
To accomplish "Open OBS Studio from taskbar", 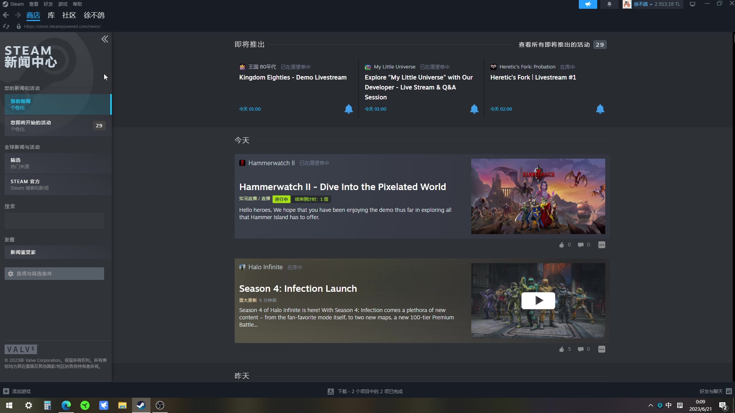I will (160, 405).
